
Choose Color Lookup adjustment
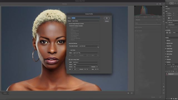click(169, 54)
